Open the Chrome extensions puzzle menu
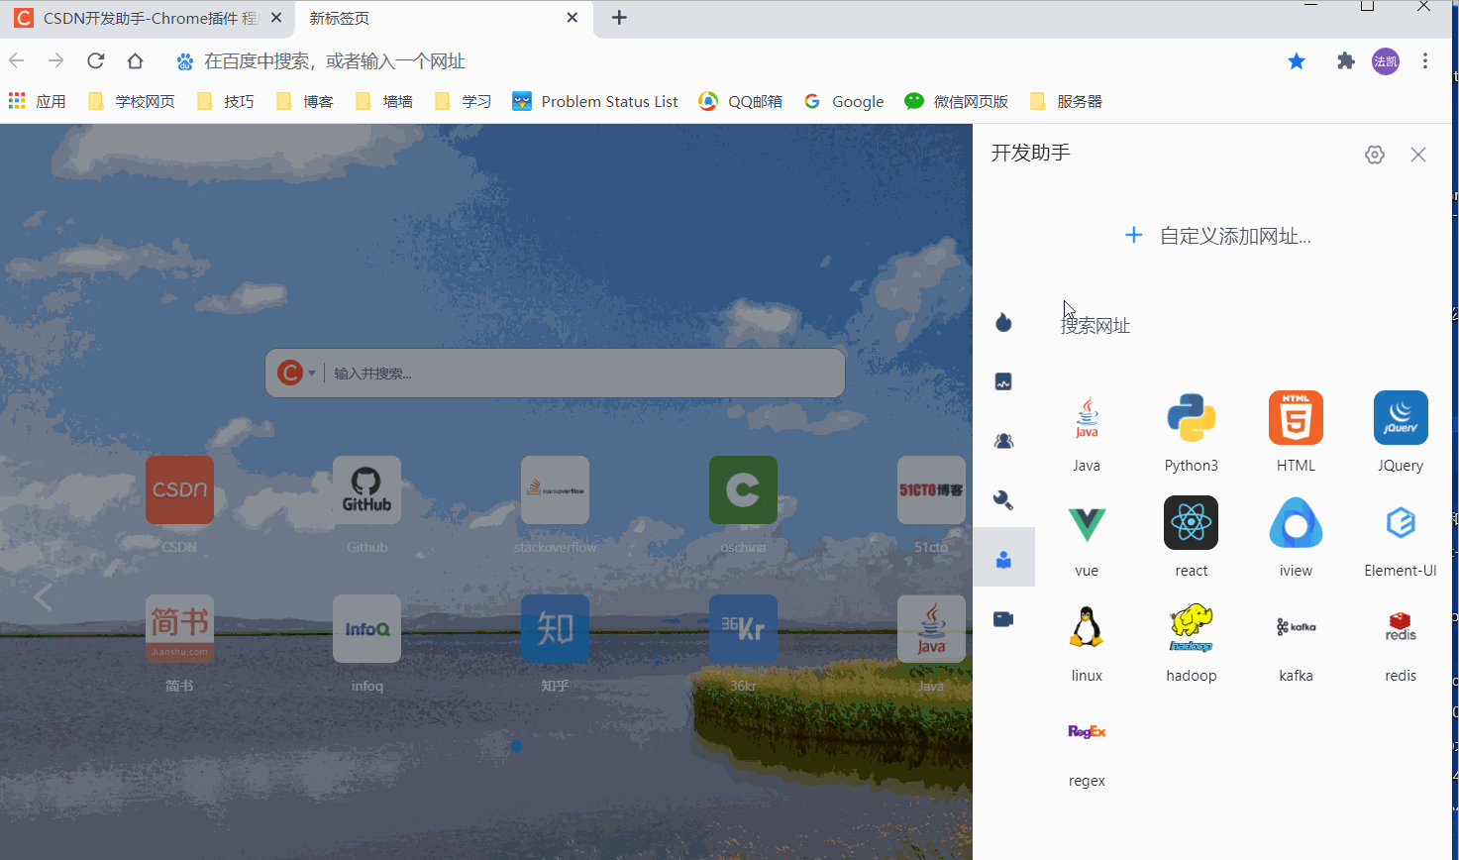This screenshot has width=1459, height=860. point(1345,61)
